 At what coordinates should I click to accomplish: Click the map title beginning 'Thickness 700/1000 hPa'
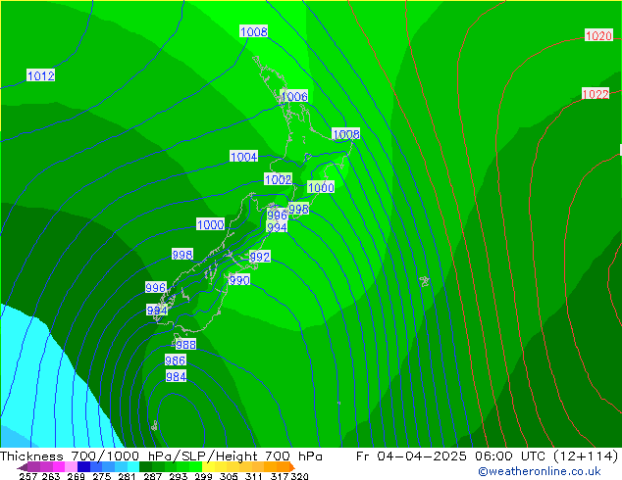point(161,456)
